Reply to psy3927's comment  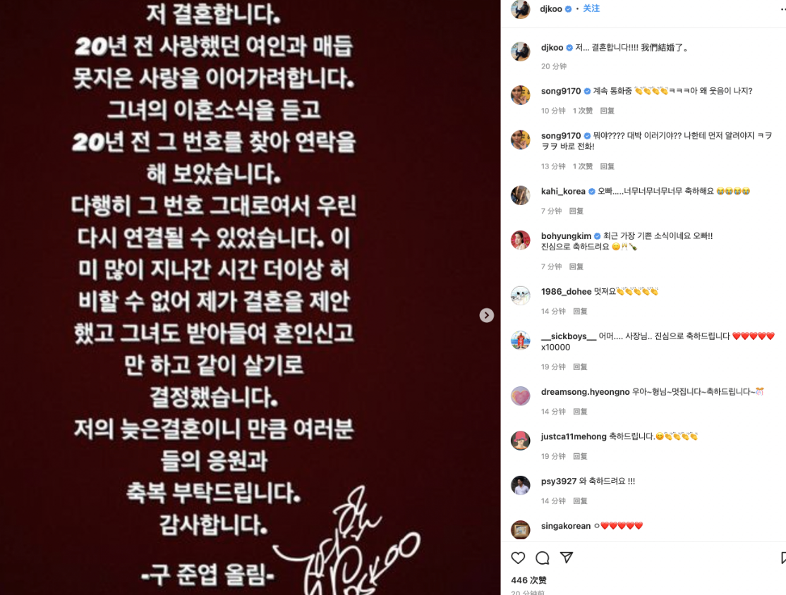pyautogui.click(x=580, y=501)
